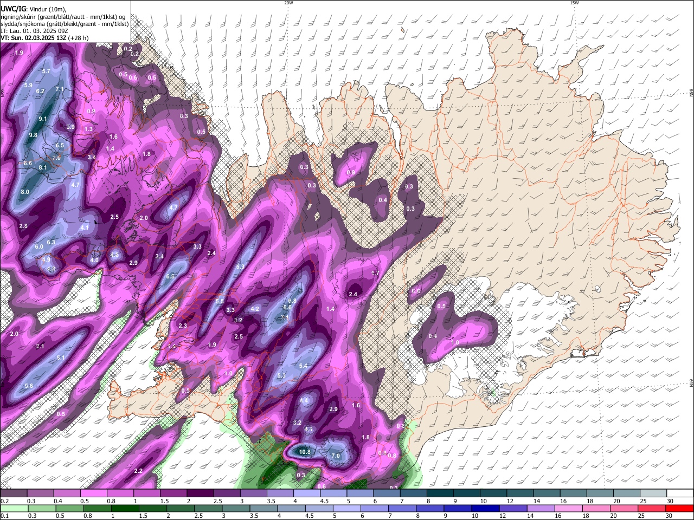
Task: Select the VT: Sun. 02.03.2025 13Z (+28 h) line
Action: point(44,38)
